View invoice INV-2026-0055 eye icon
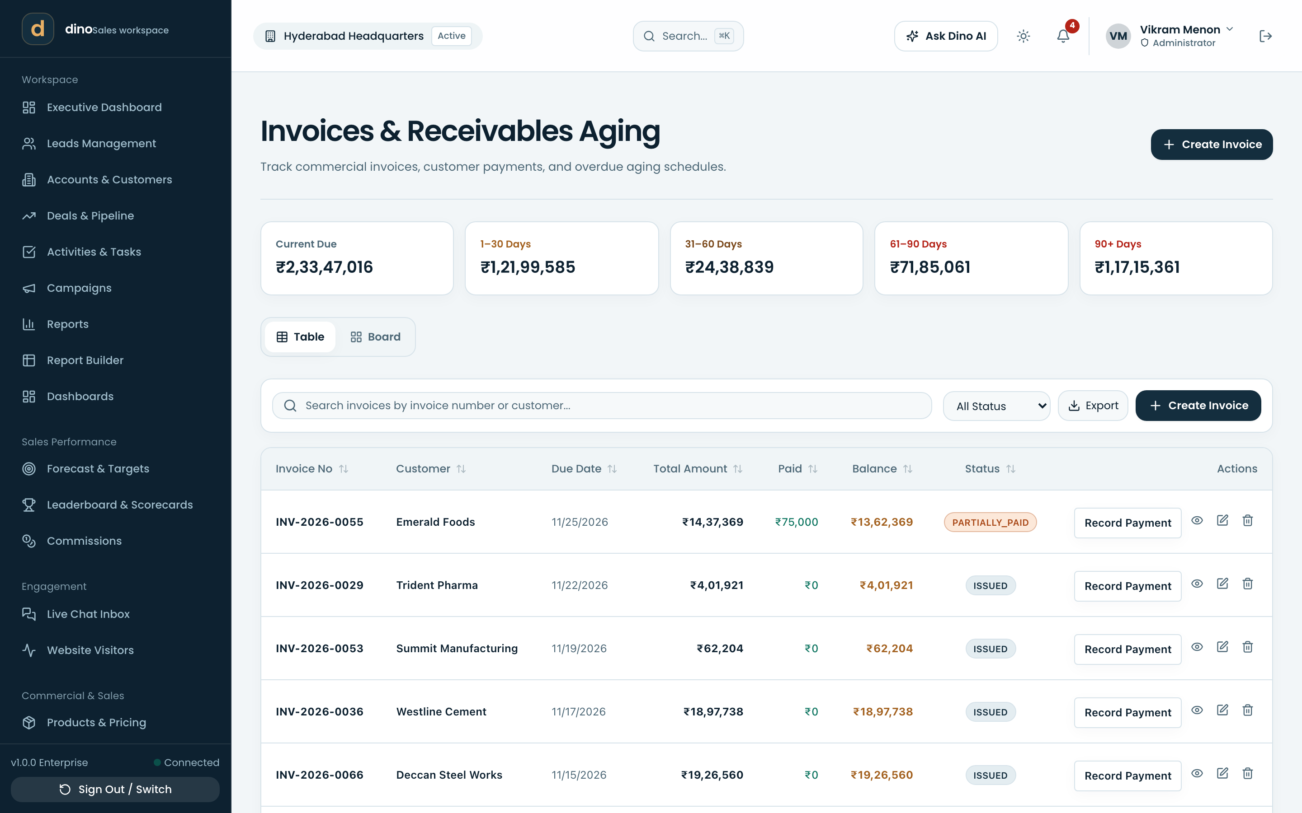 (x=1197, y=520)
